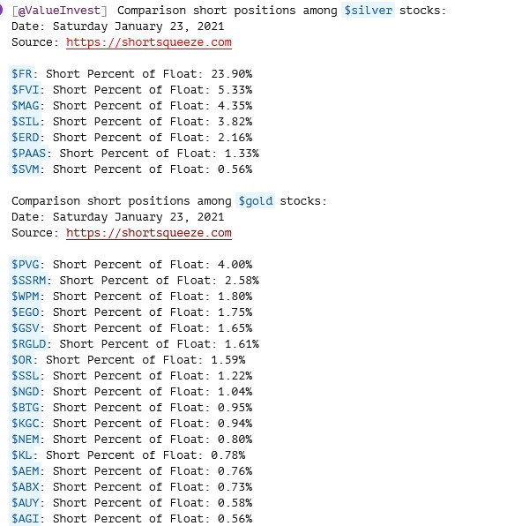Select the $WPM ticker symbol
Image resolution: width=522 pixels, height=526 pixels.
[26, 297]
